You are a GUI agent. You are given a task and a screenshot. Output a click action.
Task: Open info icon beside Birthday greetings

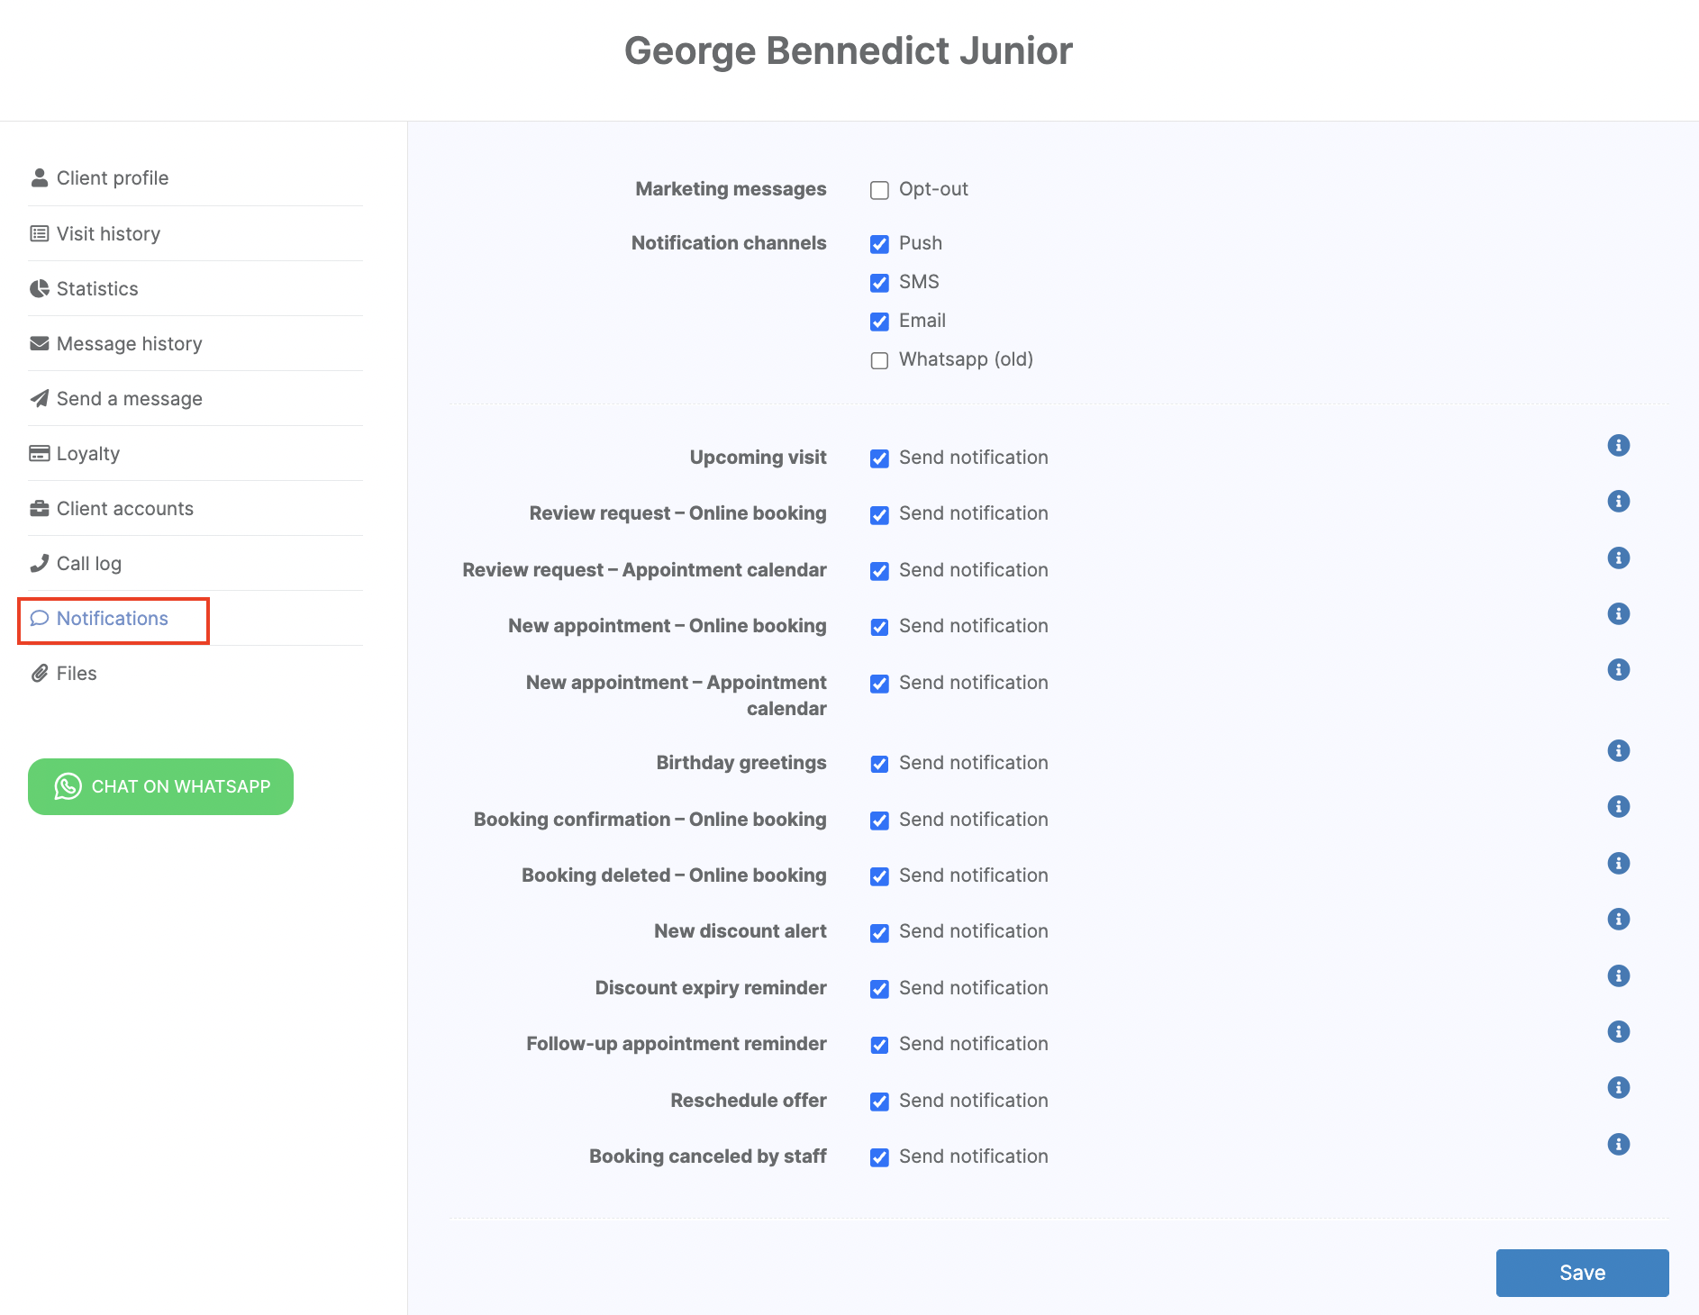pos(1618,751)
